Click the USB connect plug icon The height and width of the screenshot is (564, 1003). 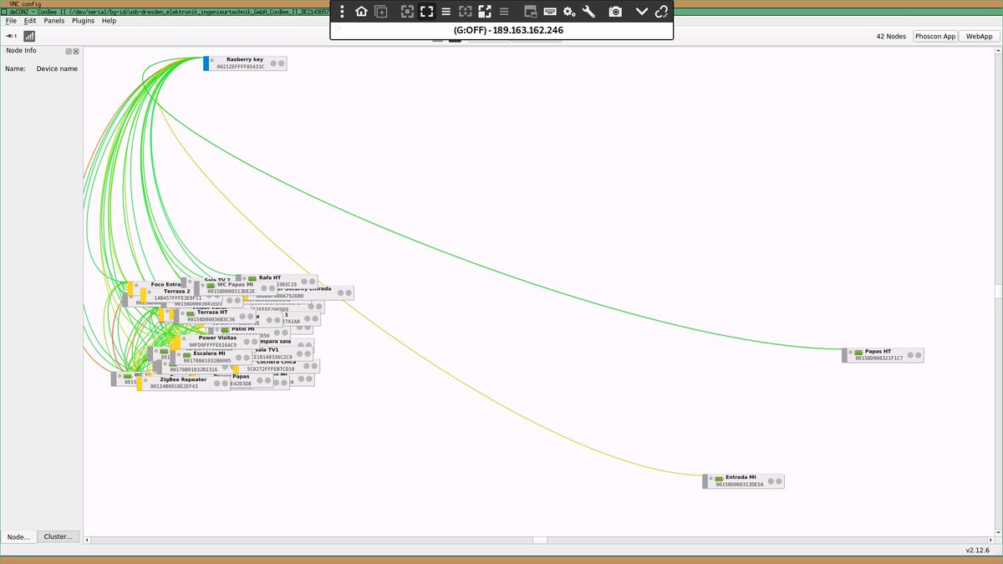(x=12, y=36)
